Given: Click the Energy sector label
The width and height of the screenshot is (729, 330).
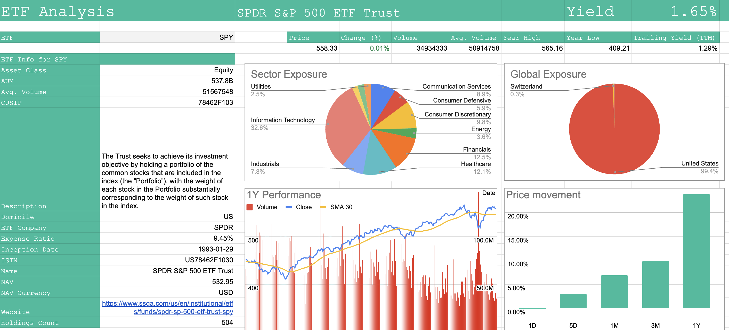Looking at the screenshot, I should (481, 129).
